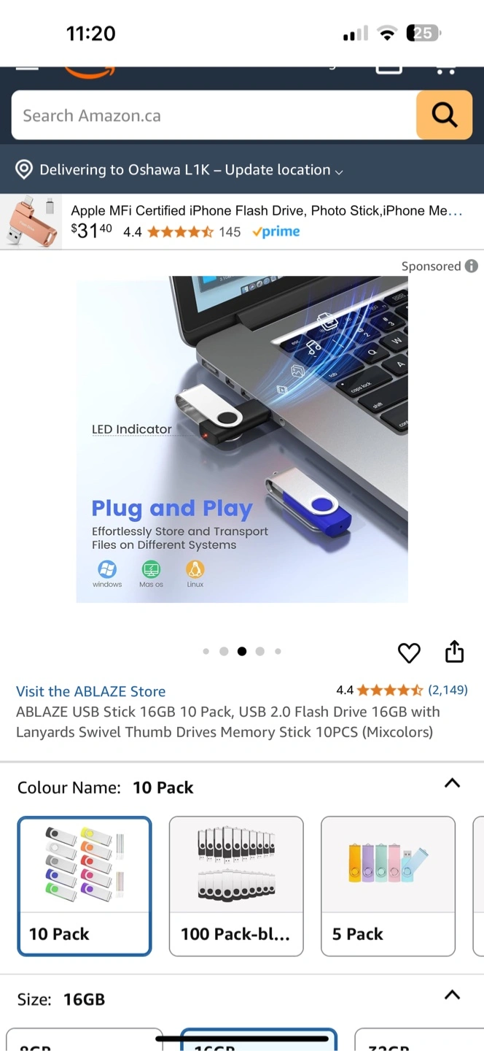Select the 100 Pack-black colour option

tap(236, 886)
